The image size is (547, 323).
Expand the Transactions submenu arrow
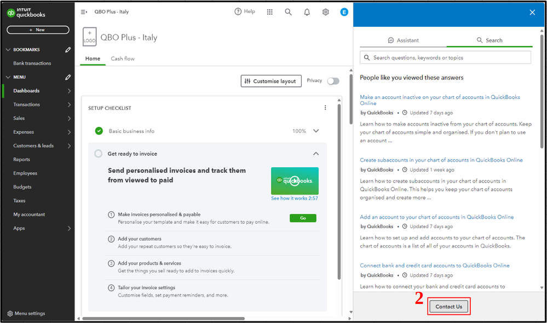69,104
